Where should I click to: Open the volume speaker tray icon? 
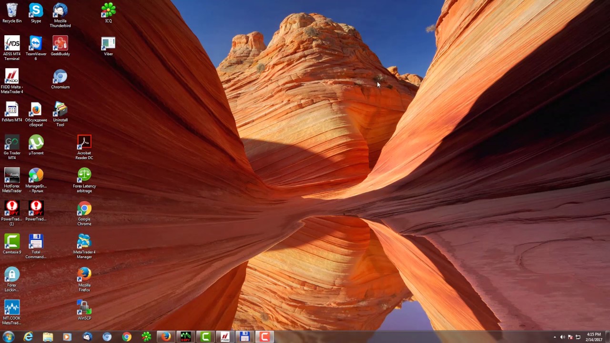(x=562, y=337)
